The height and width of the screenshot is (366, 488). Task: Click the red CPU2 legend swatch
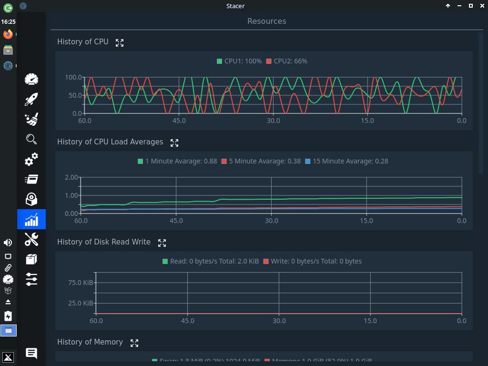[269, 61]
